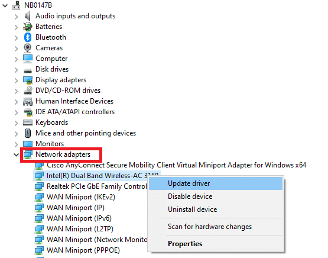Click the NB0147B computer root icon
Image resolution: width=328 pixels, height=258 pixels.
17,5
